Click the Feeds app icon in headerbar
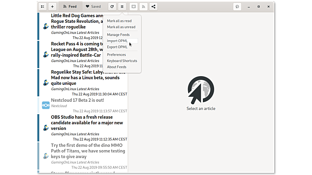 (237, 7)
